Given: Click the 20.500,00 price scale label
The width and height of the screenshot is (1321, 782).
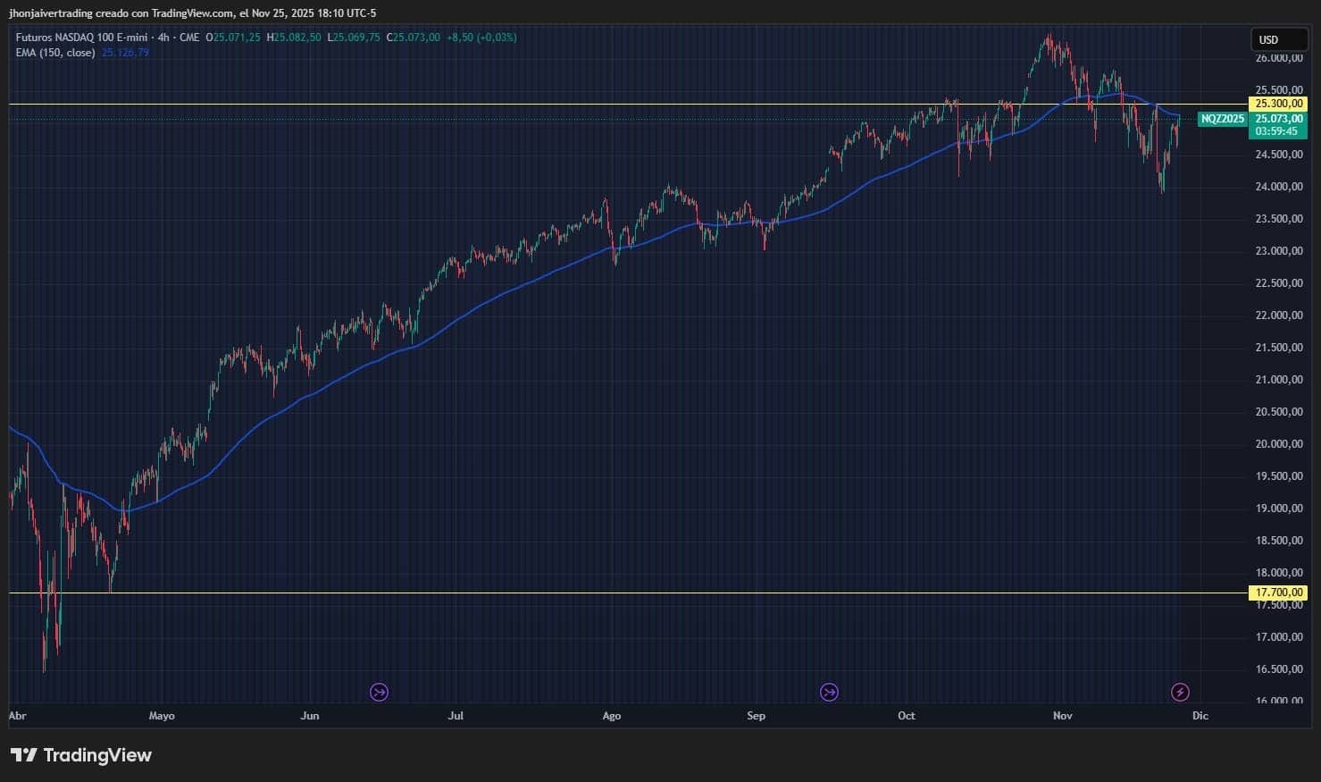Looking at the screenshot, I should [1279, 412].
